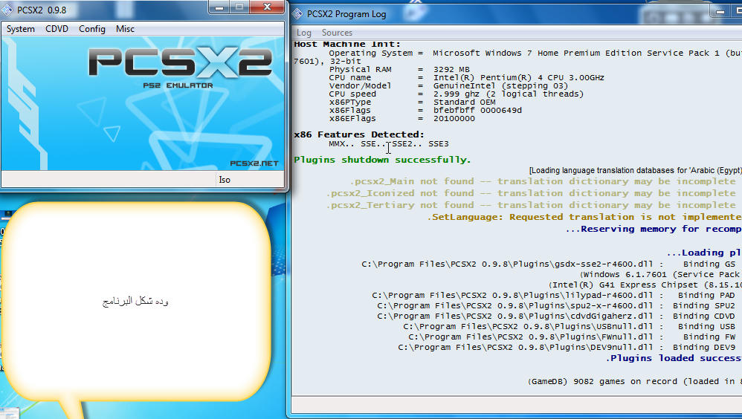Open the Misc menu
The image size is (742, 419).
point(125,29)
